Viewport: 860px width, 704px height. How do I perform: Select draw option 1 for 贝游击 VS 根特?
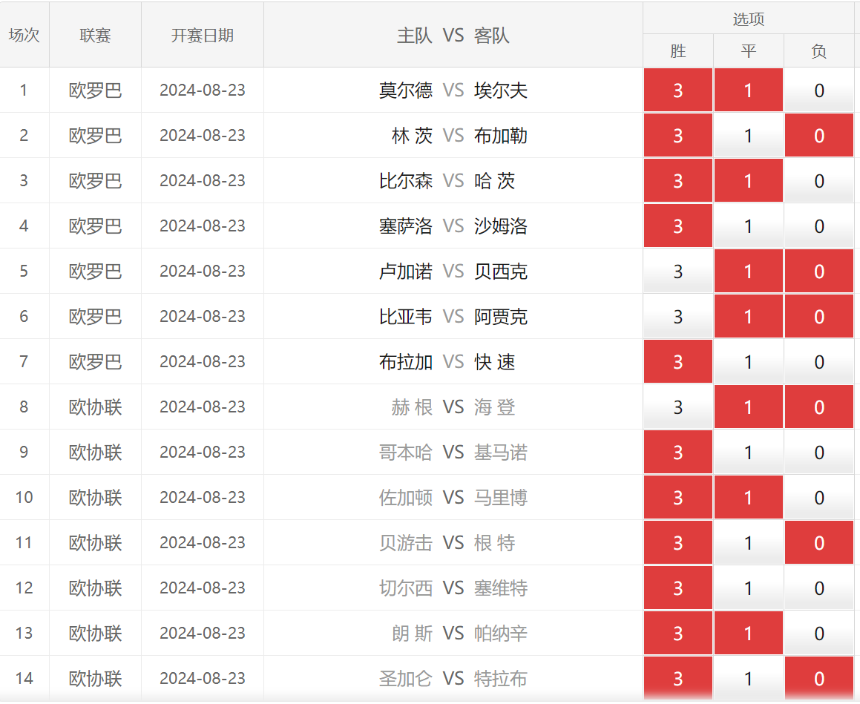click(x=748, y=542)
